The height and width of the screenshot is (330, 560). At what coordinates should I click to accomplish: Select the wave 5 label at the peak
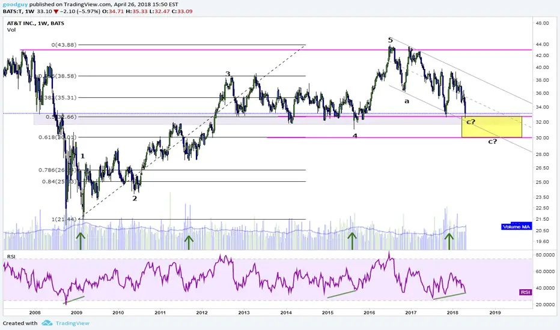[x=391, y=40]
